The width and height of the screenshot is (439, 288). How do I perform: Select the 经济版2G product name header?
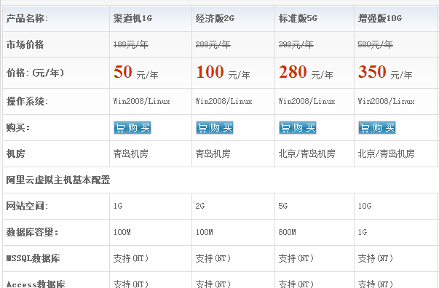coord(215,18)
